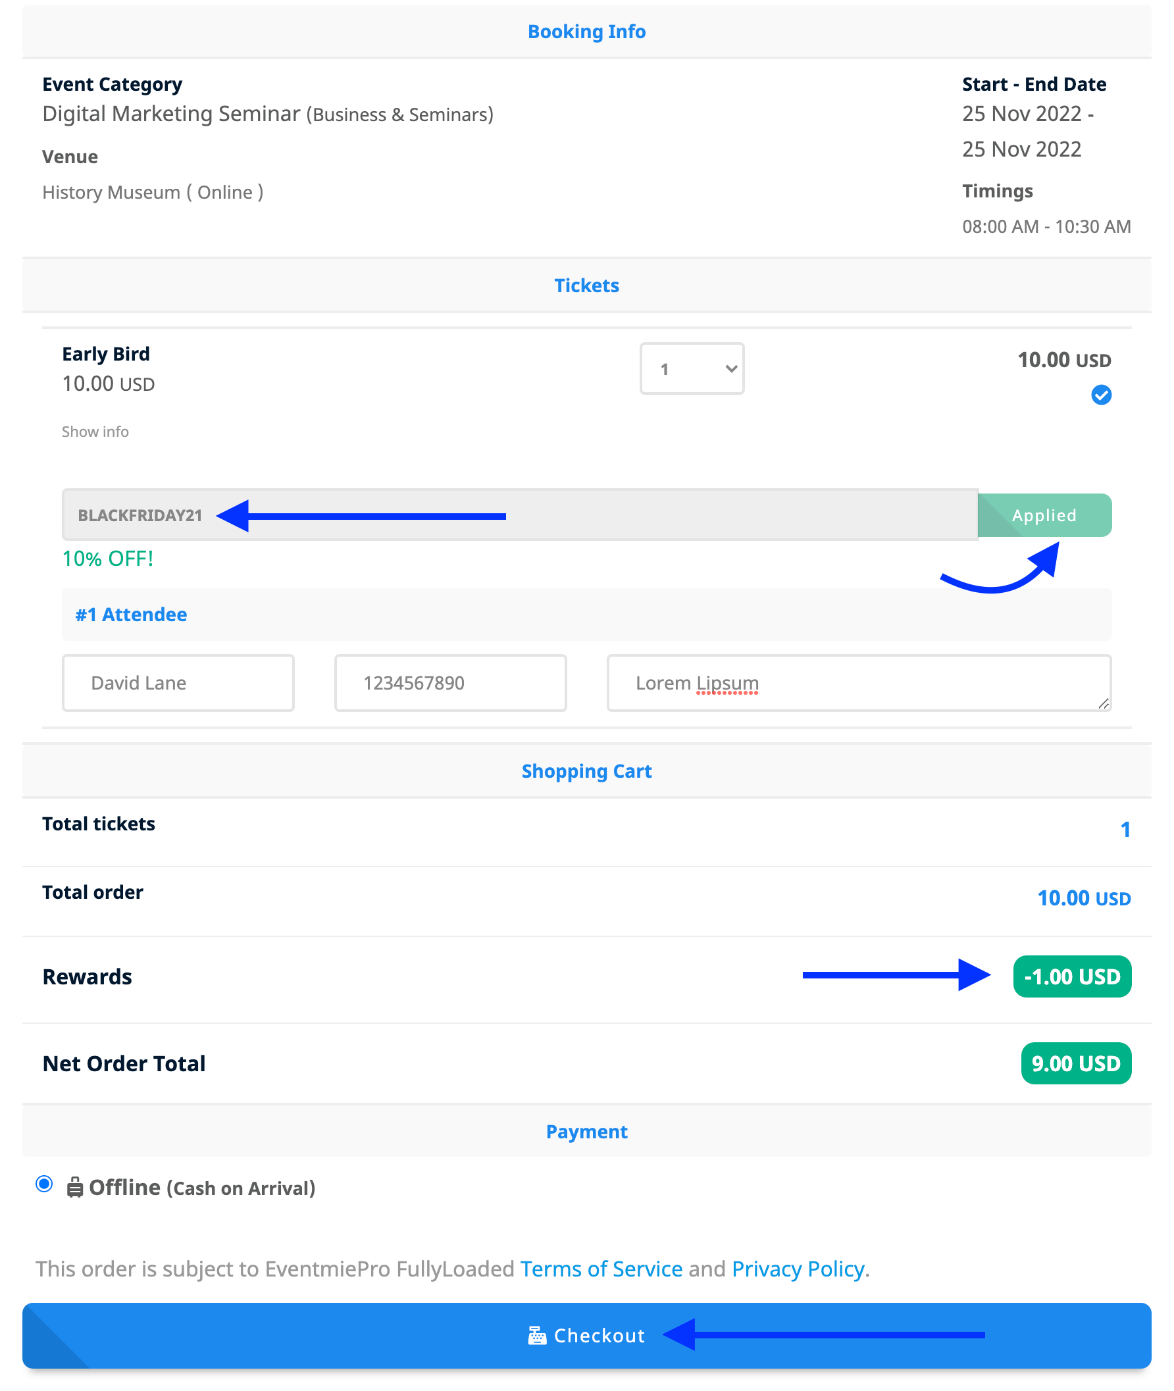Click the Shopping Cart section header
This screenshot has height=1391, width=1174.
pos(586,771)
